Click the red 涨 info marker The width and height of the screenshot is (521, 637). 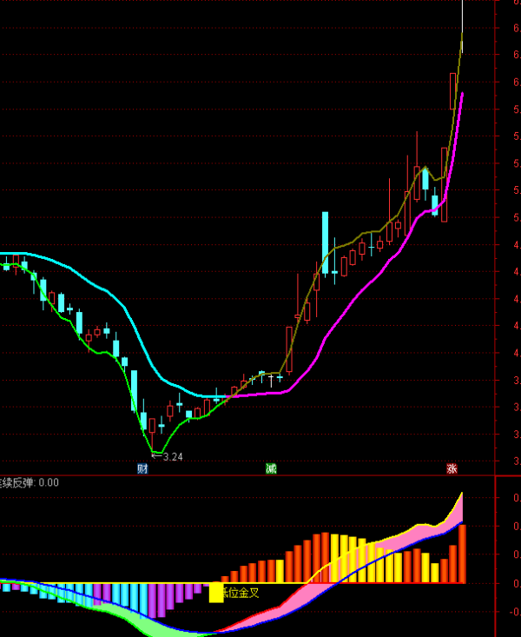pos(452,468)
